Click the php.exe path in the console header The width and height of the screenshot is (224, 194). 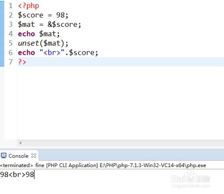[153, 165]
